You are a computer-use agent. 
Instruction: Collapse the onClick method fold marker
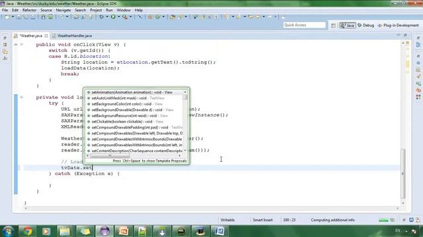point(22,45)
